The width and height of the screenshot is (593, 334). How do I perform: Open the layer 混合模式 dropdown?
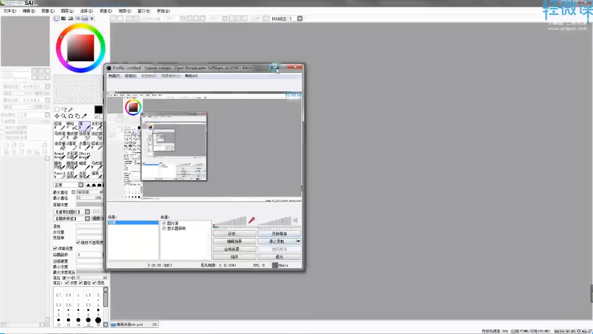pyautogui.click(x=35, y=115)
